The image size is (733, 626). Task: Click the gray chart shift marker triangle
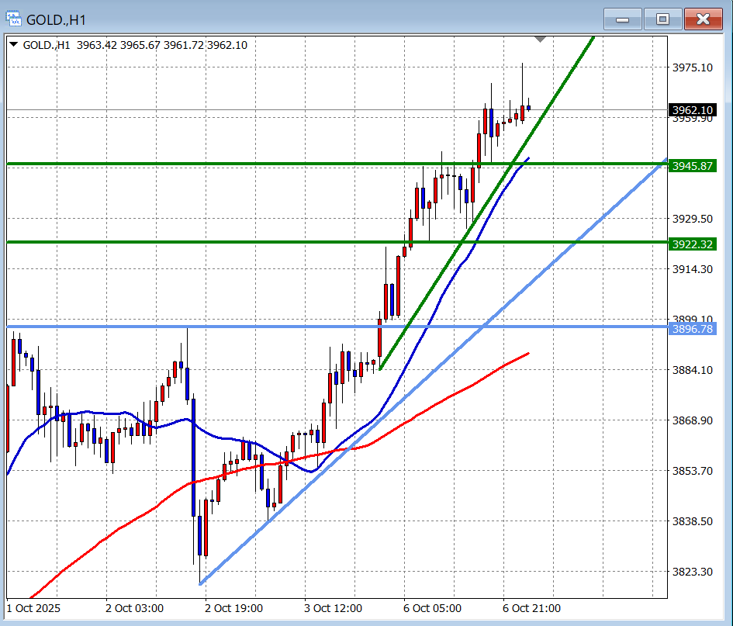[541, 39]
